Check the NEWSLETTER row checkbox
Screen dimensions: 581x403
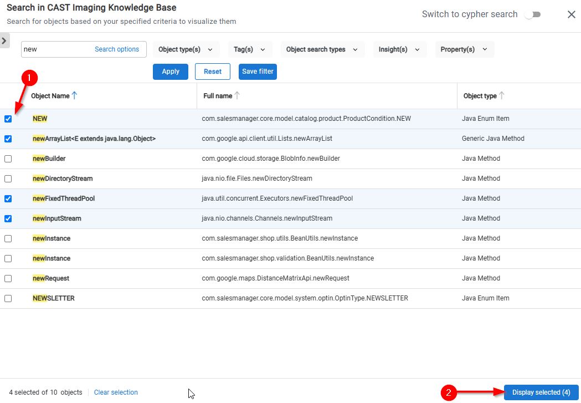[x=8, y=299]
